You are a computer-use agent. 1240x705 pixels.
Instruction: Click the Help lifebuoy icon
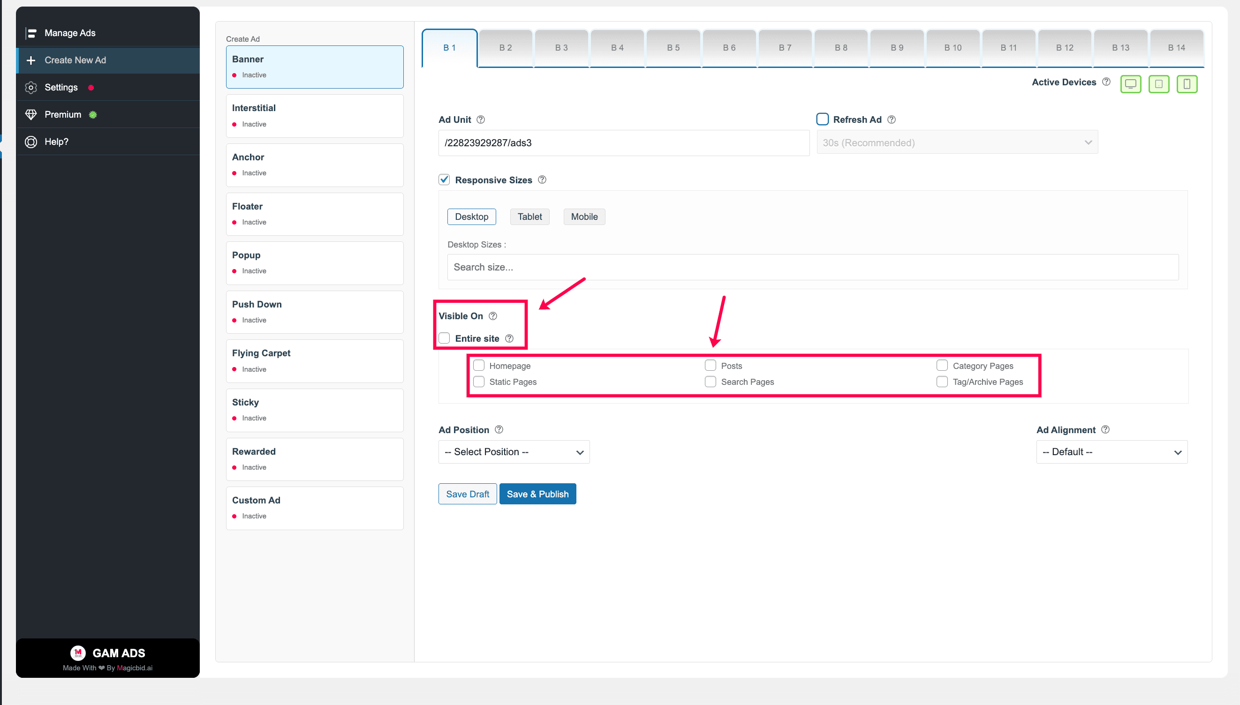pyautogui.click(x=31, y=142)
